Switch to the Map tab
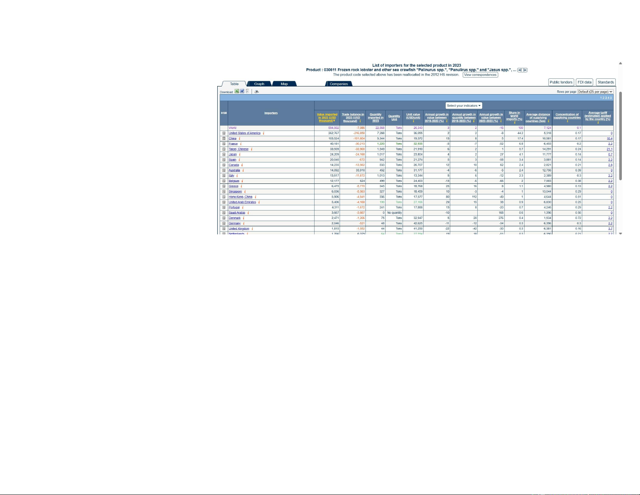640x495 pixels. pyautogui.click(x=284, y=84)
